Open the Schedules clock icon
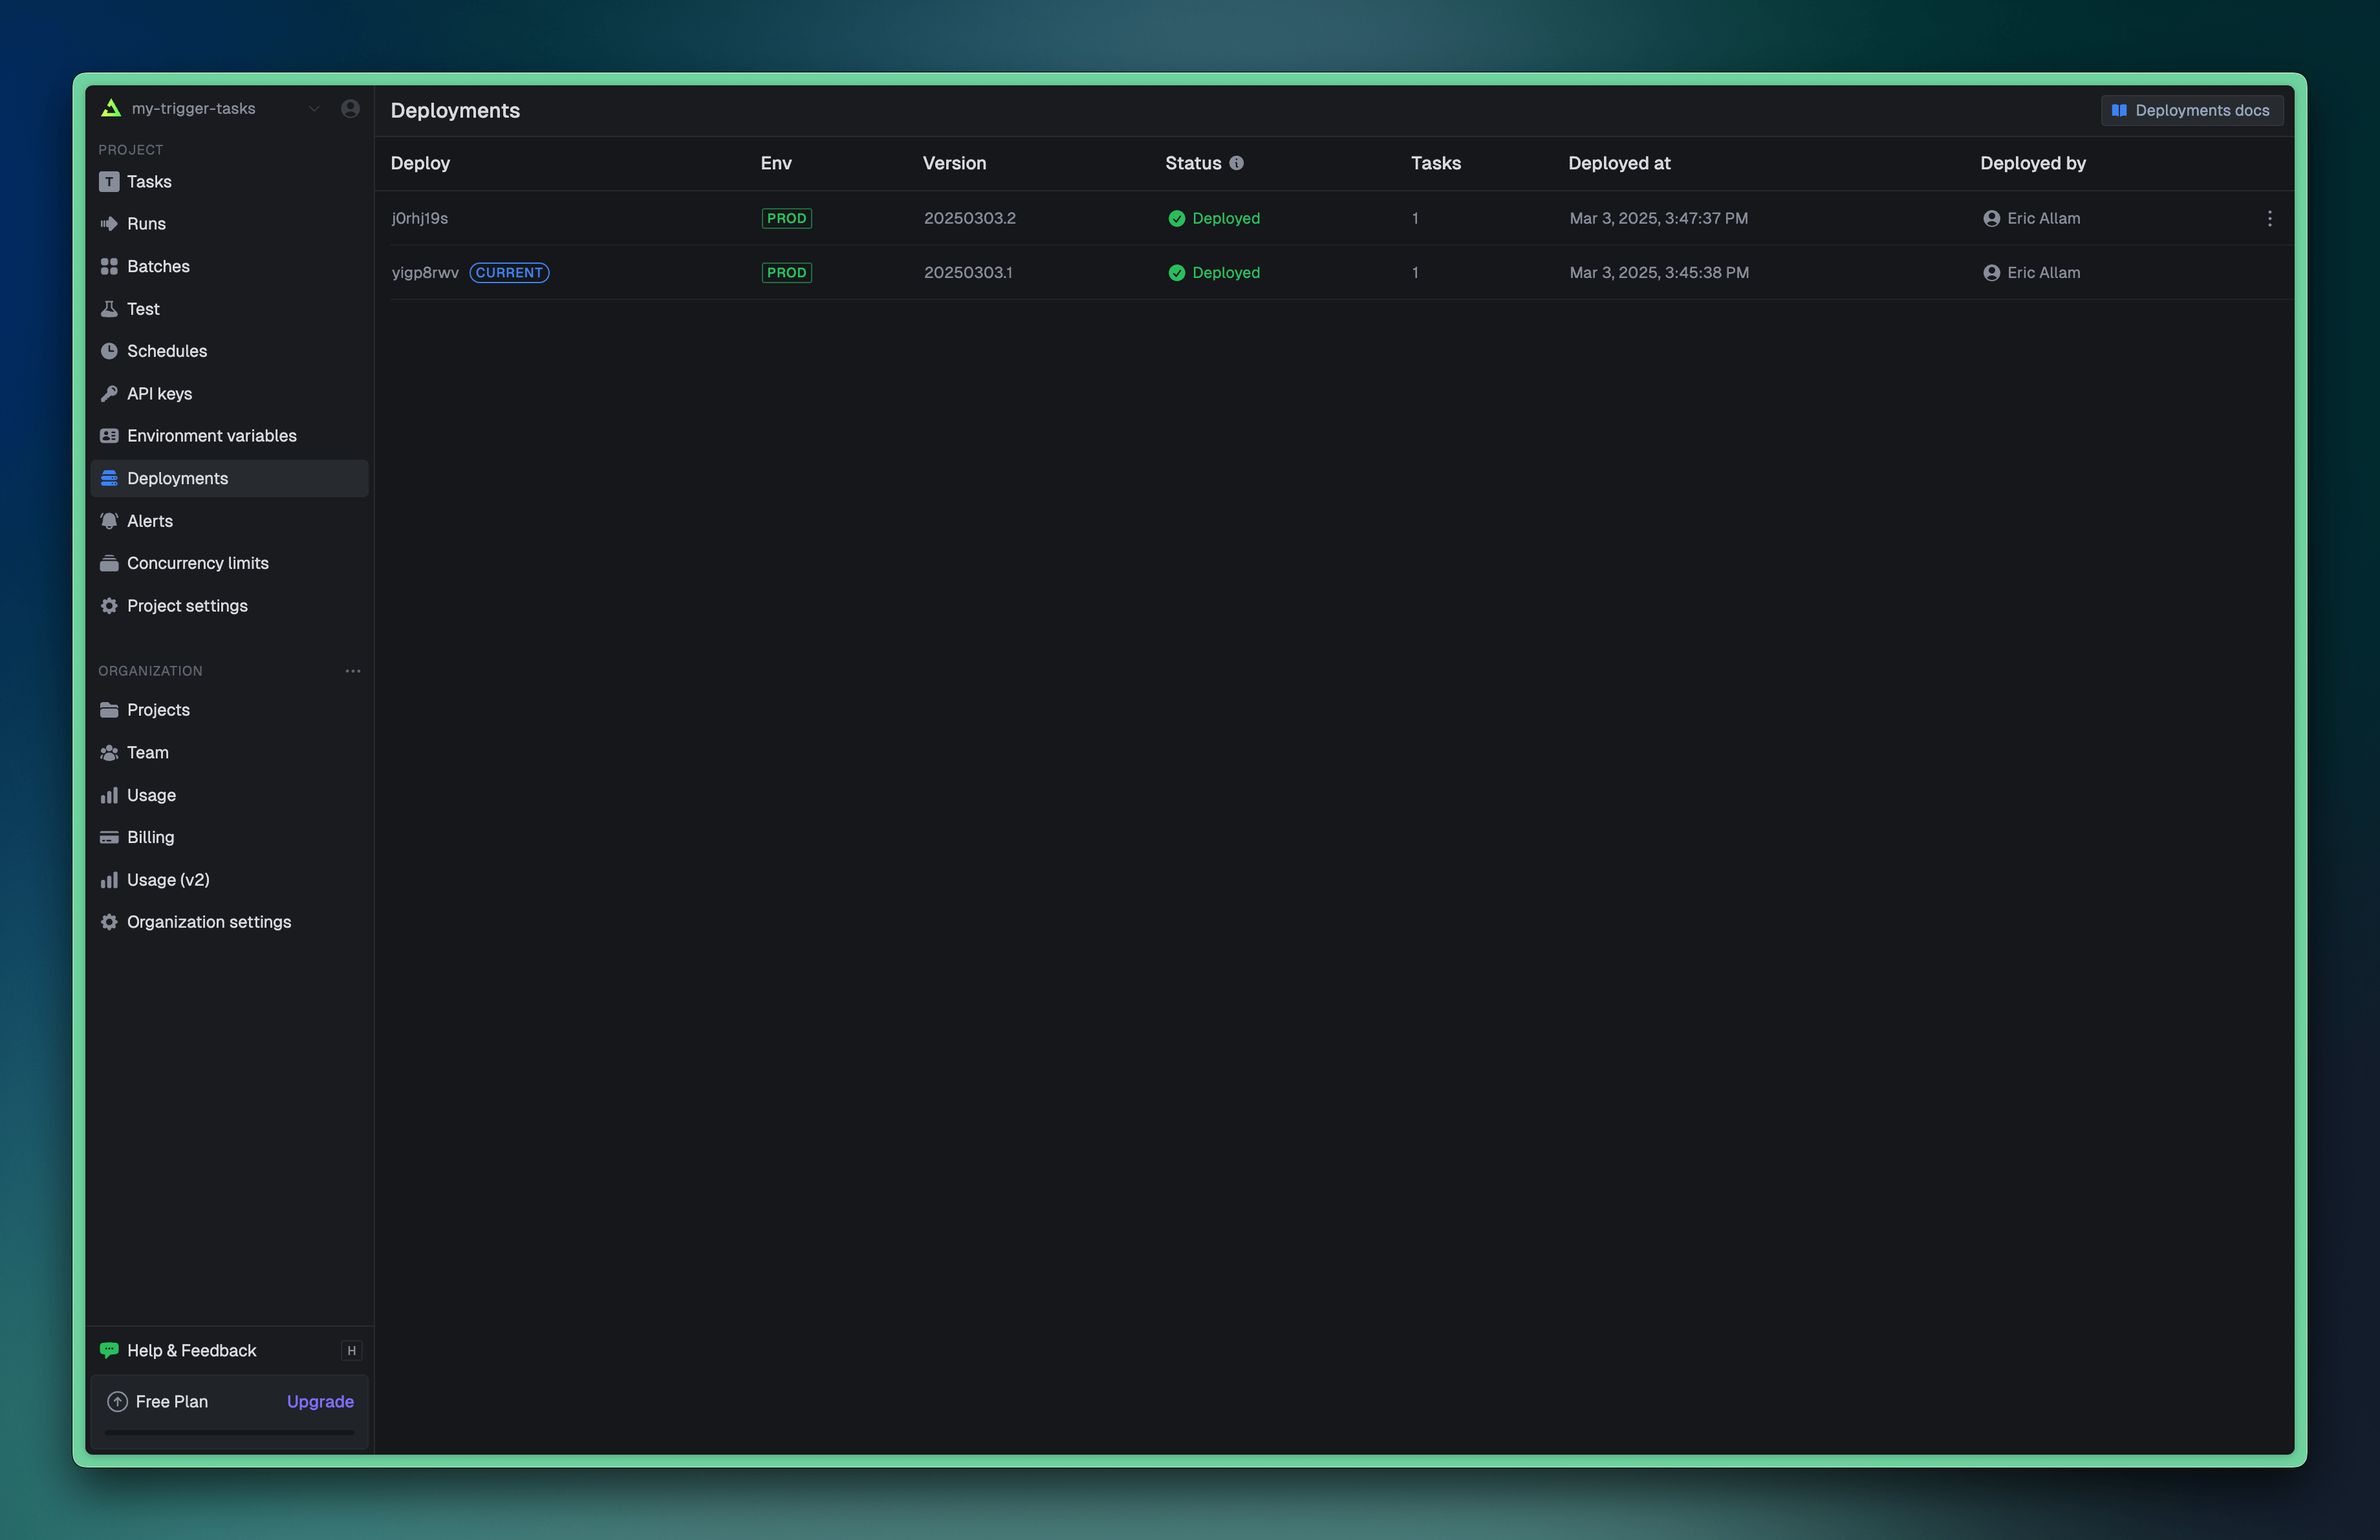Image resolution: width=2380 pixels, height=1540 pixels. [109, 351]
